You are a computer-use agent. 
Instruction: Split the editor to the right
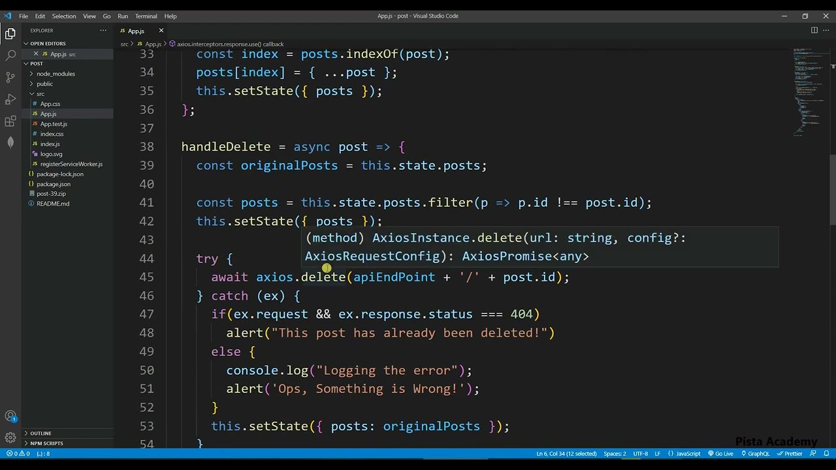coord(814,30)
